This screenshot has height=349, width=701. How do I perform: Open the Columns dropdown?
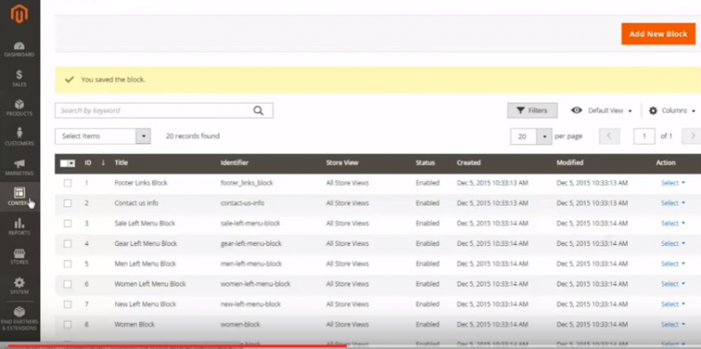pos(673,110)
